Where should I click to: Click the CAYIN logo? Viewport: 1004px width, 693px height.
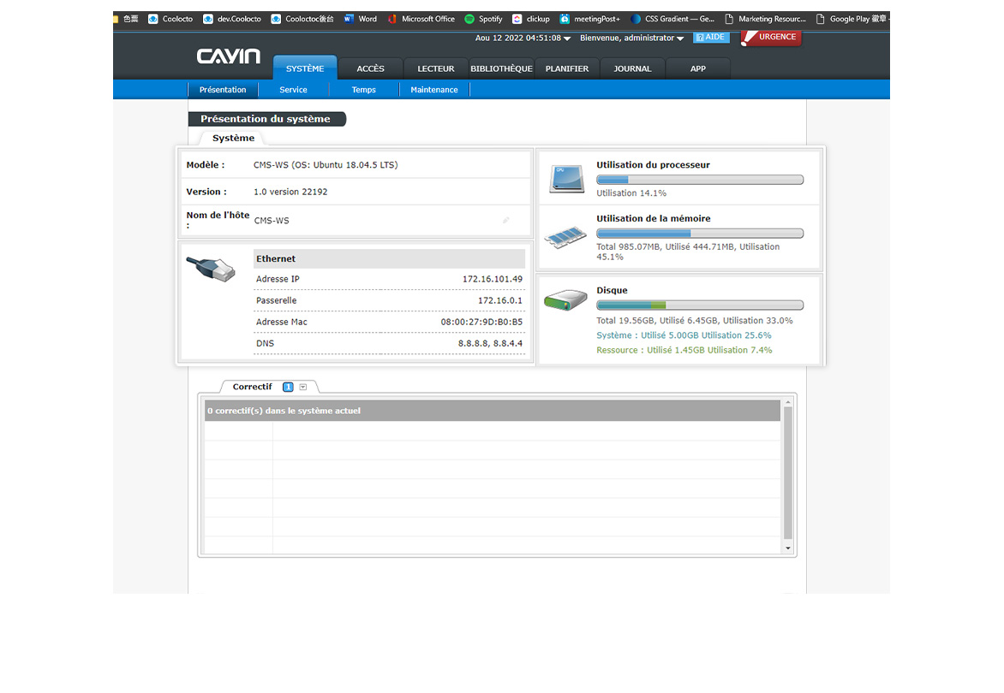pyautogui.click(x=228, y=56)
